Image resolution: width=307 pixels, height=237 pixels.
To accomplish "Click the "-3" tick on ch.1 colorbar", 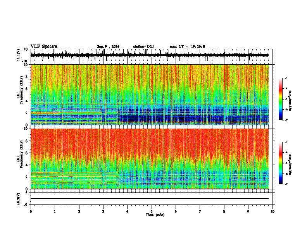I will click(x=286, y=78).
